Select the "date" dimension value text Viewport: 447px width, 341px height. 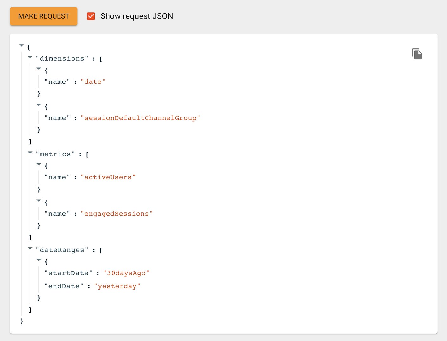tap(93, 81)
